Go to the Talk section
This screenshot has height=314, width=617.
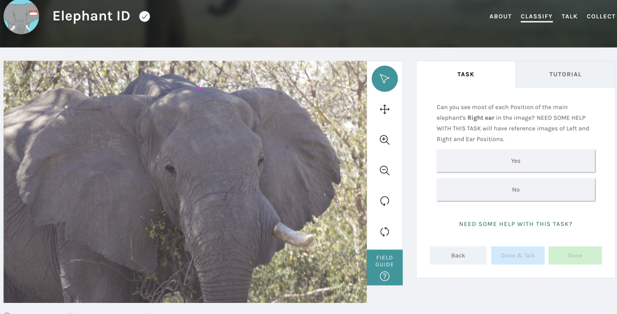click(x=569, y=16)
